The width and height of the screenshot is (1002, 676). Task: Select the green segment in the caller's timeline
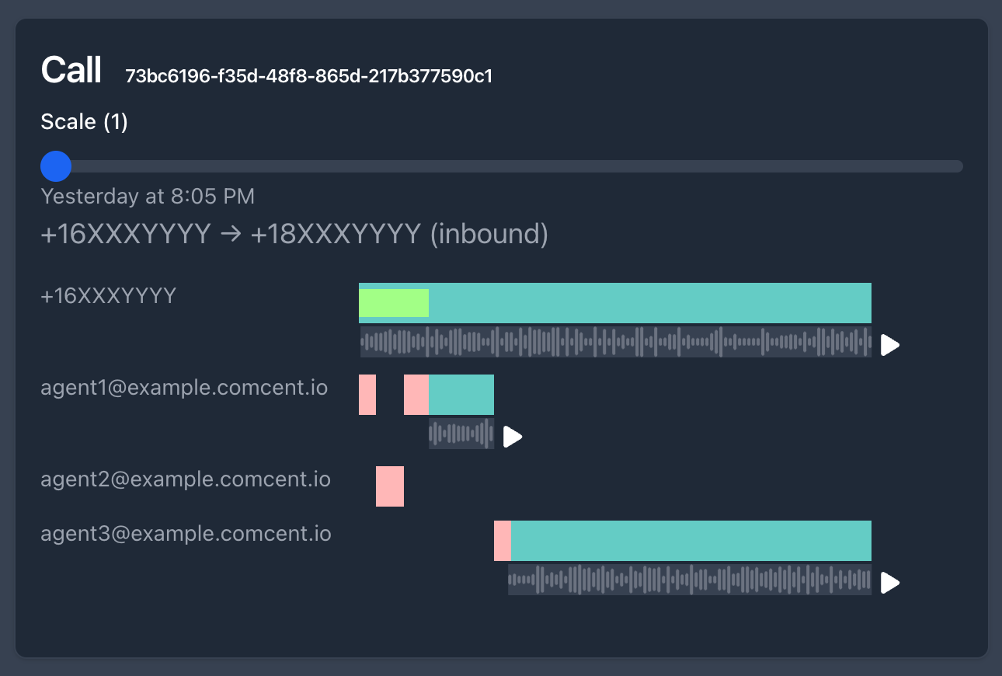pyautogui.click(x=394, y=303)
